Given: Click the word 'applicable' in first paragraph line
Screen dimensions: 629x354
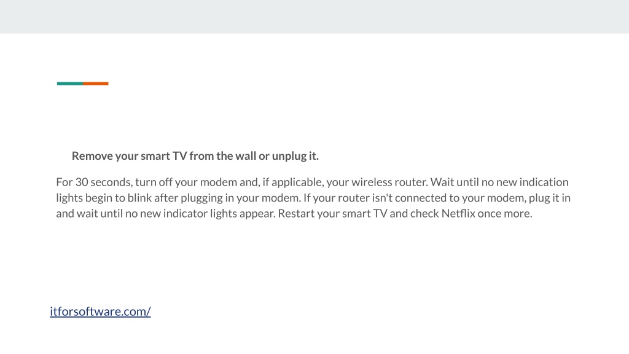Looking at the screenshot, I should (x=297, y=182).
